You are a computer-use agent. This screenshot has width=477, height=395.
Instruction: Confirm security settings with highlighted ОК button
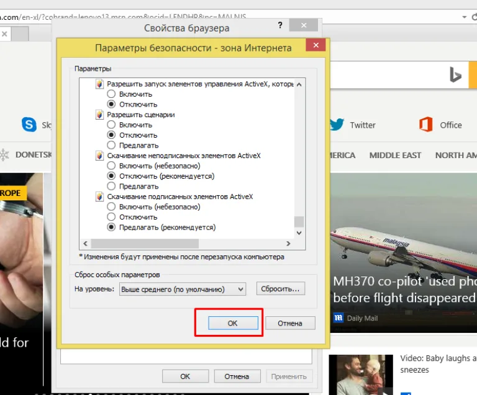[233, 323]
